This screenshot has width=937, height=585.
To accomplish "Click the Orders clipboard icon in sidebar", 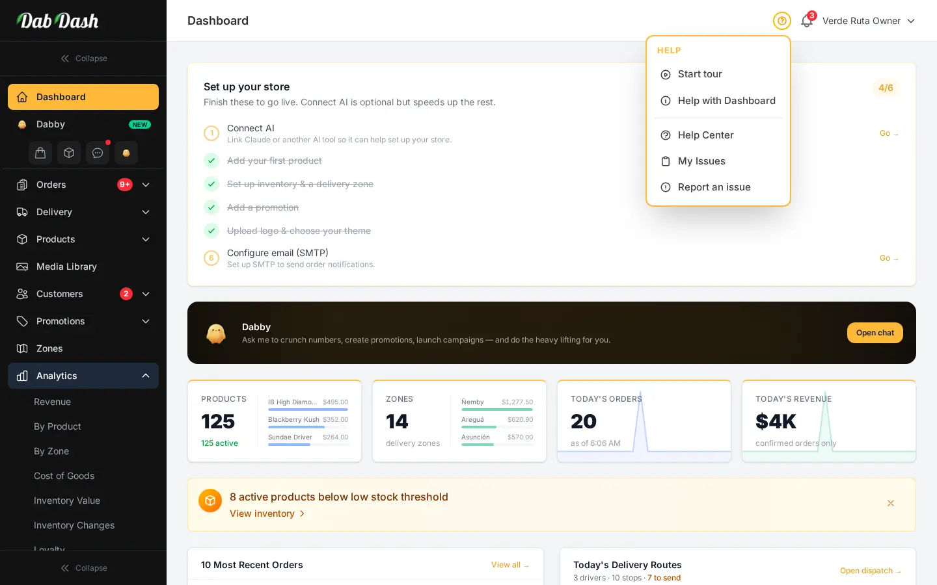I will [x=22, y=185].
